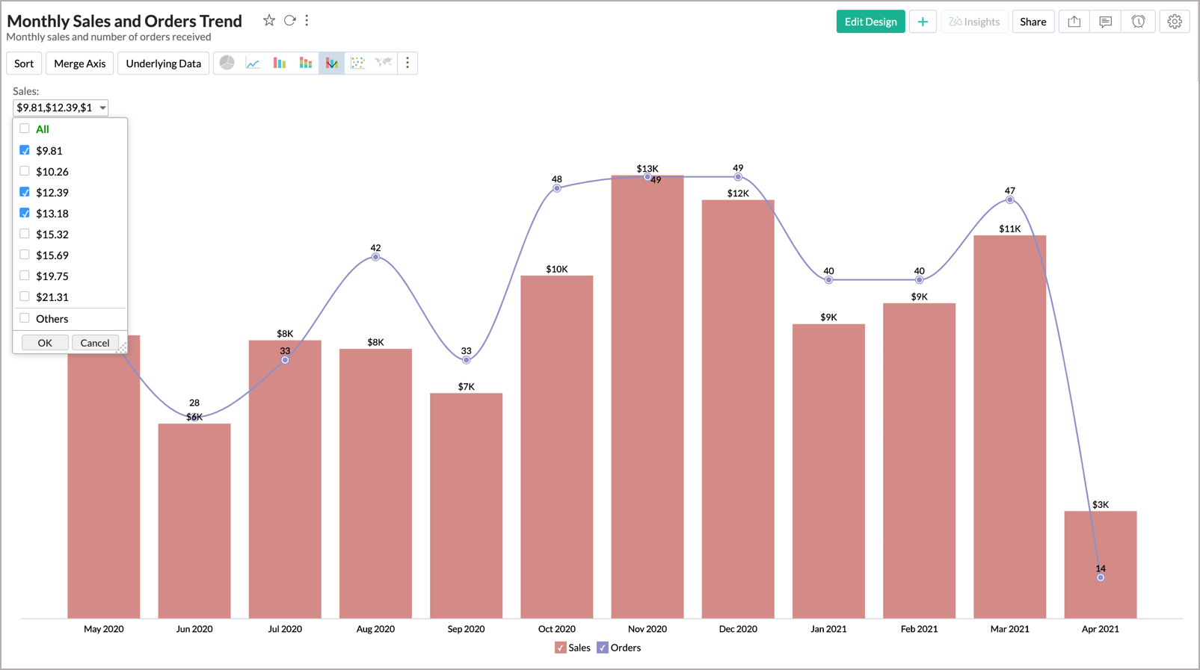
Task: Tick the All checkbox in filter list
Action: click(25, 128)
